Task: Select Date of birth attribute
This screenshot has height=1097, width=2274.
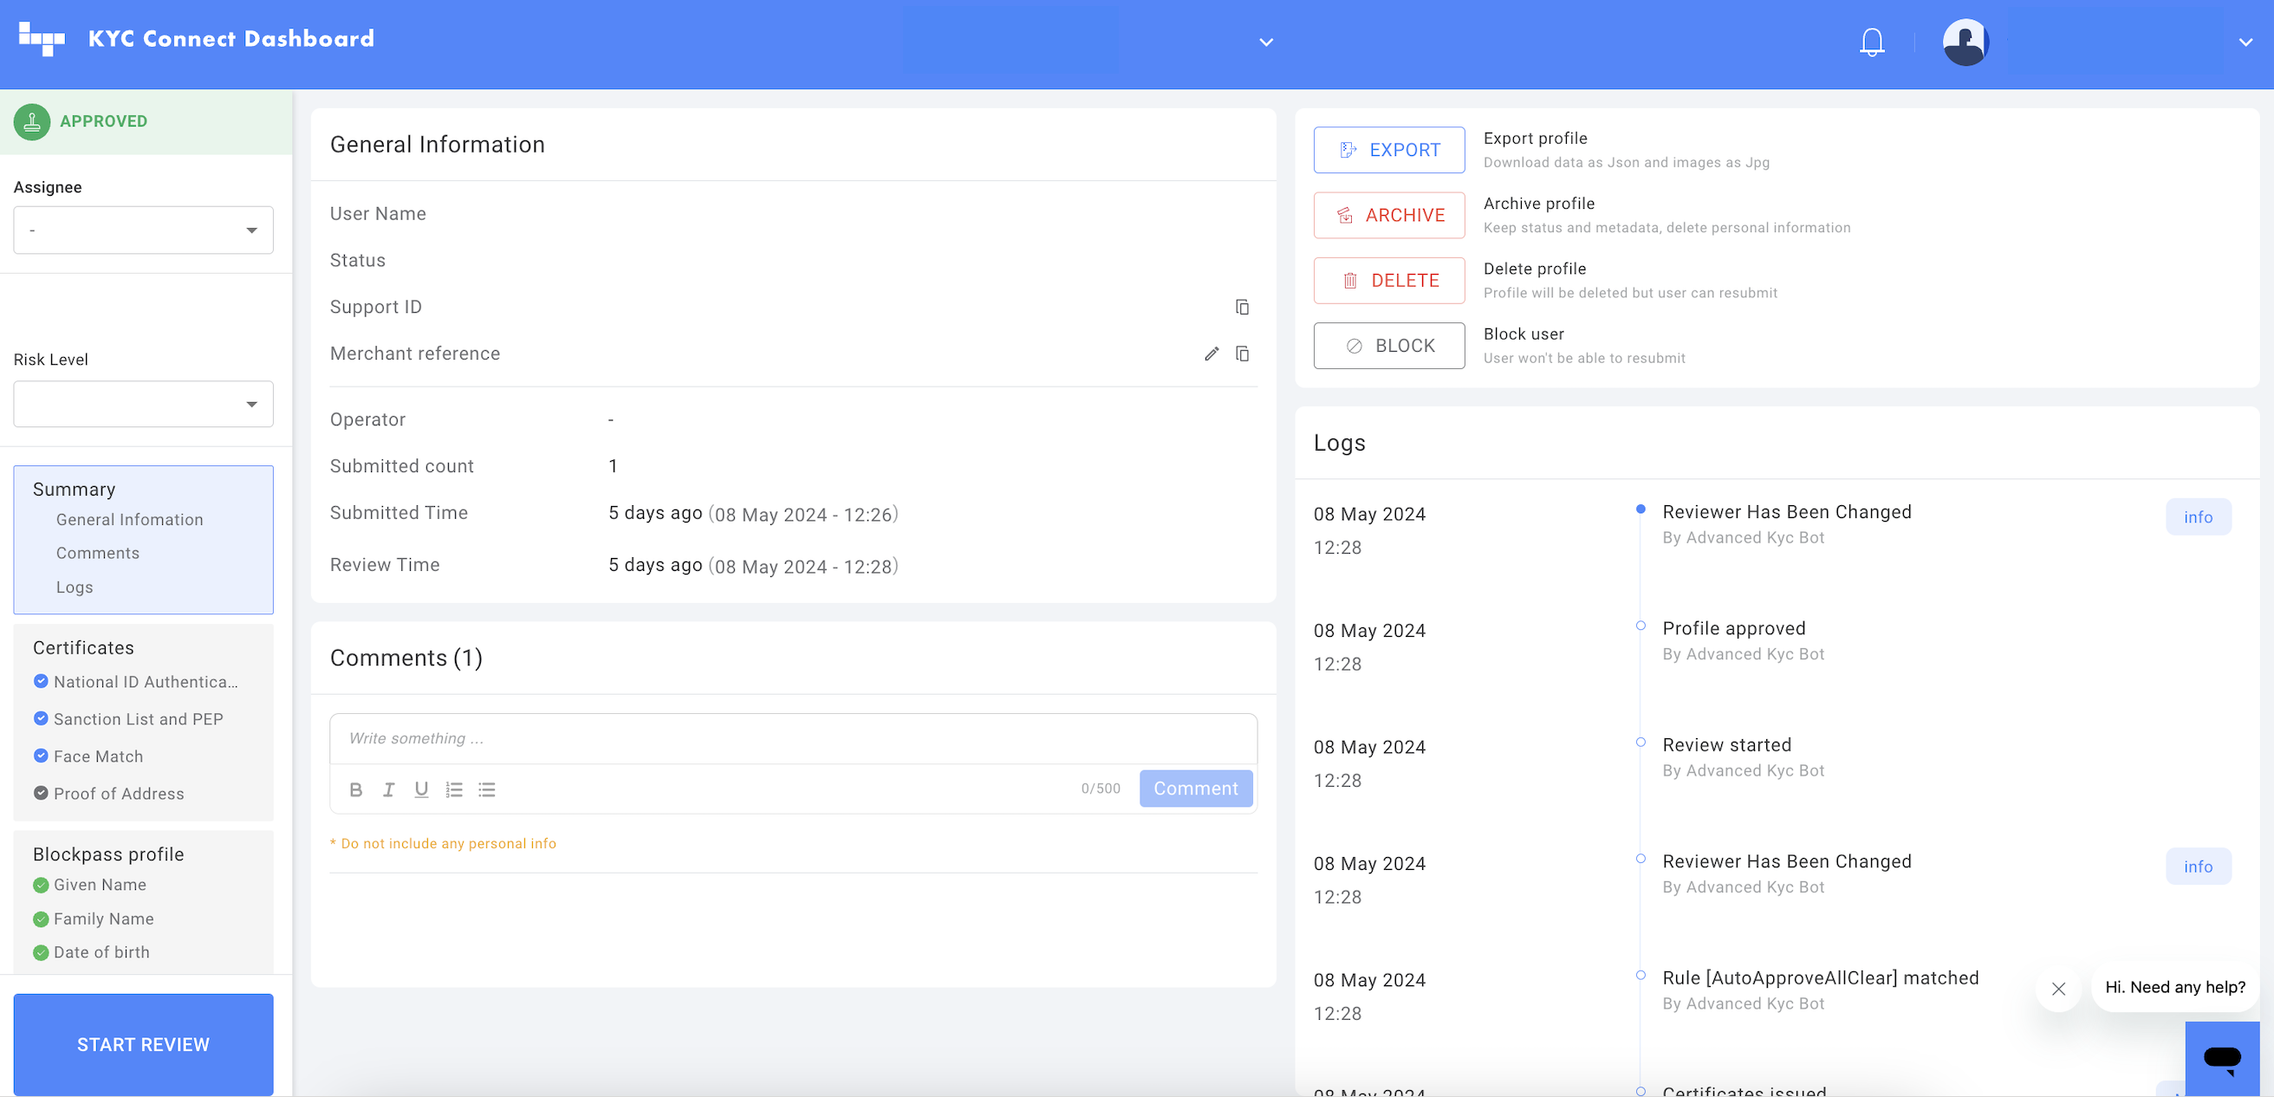Action: click(x=101, y=952)
